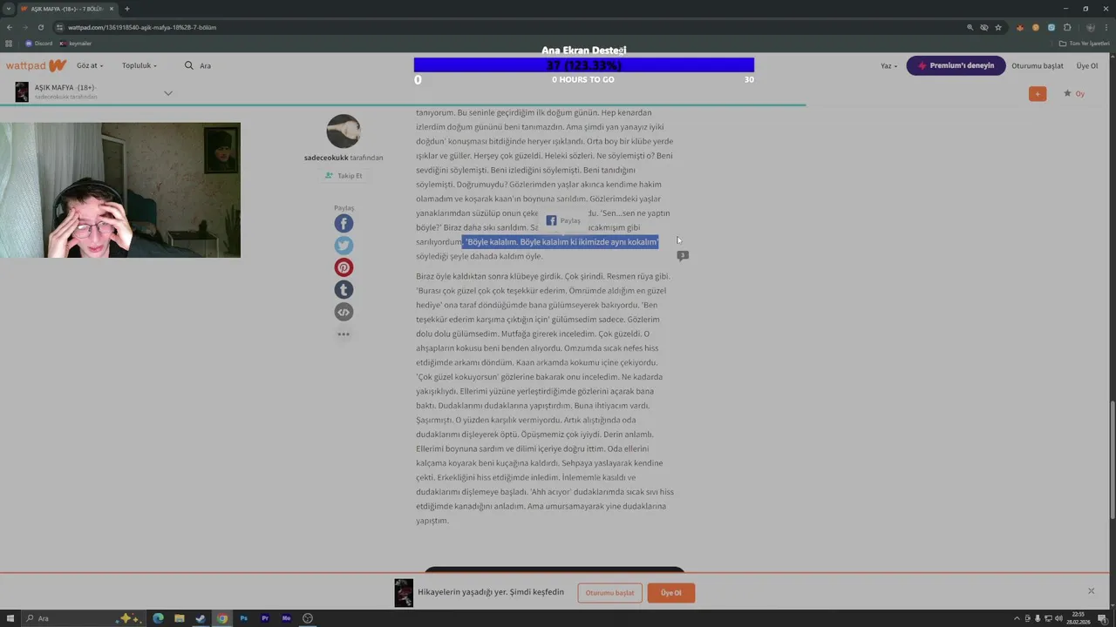Screen dimensions: 1116x627
Task: Bookmark this page with the star icon
Action: pyautogui.click(x=998, y=27)
